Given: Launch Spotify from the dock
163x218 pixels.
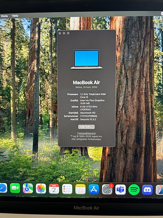Looking at the screenshot, I should click(134, 190).
